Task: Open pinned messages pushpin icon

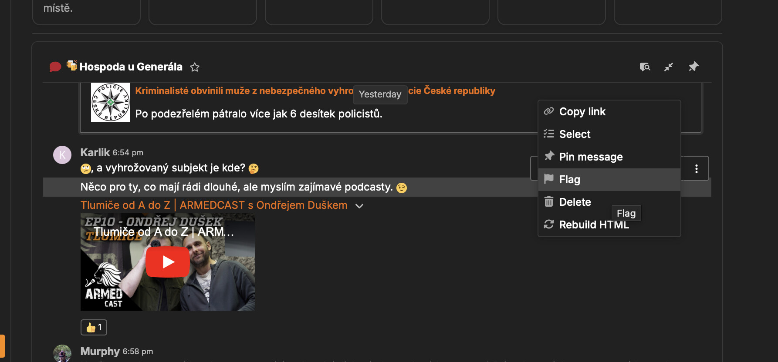Action: (x=693, y=67)
